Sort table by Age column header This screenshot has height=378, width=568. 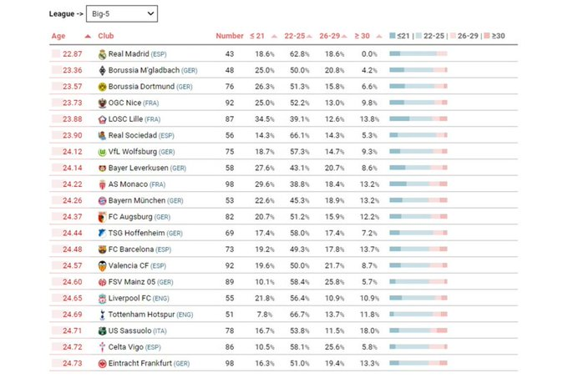coord(58,37)
